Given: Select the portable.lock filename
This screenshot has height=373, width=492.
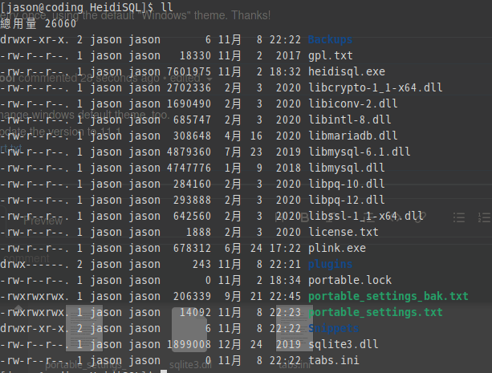Looking at the screenshot, I should [x=350, y=280].
